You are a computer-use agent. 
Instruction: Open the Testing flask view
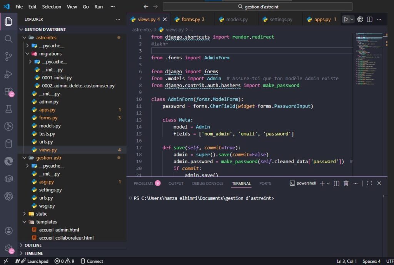pyautogui.click(x=8, y=109)
